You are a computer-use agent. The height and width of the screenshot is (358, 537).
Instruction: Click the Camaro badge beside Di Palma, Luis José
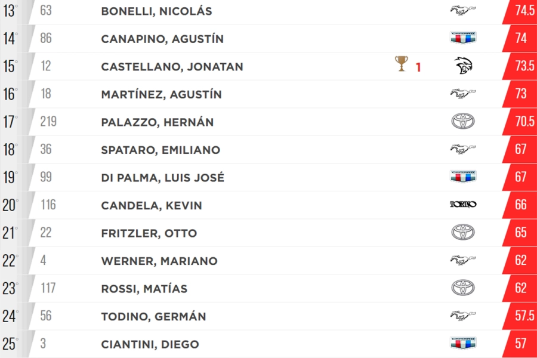click(463, 177)
